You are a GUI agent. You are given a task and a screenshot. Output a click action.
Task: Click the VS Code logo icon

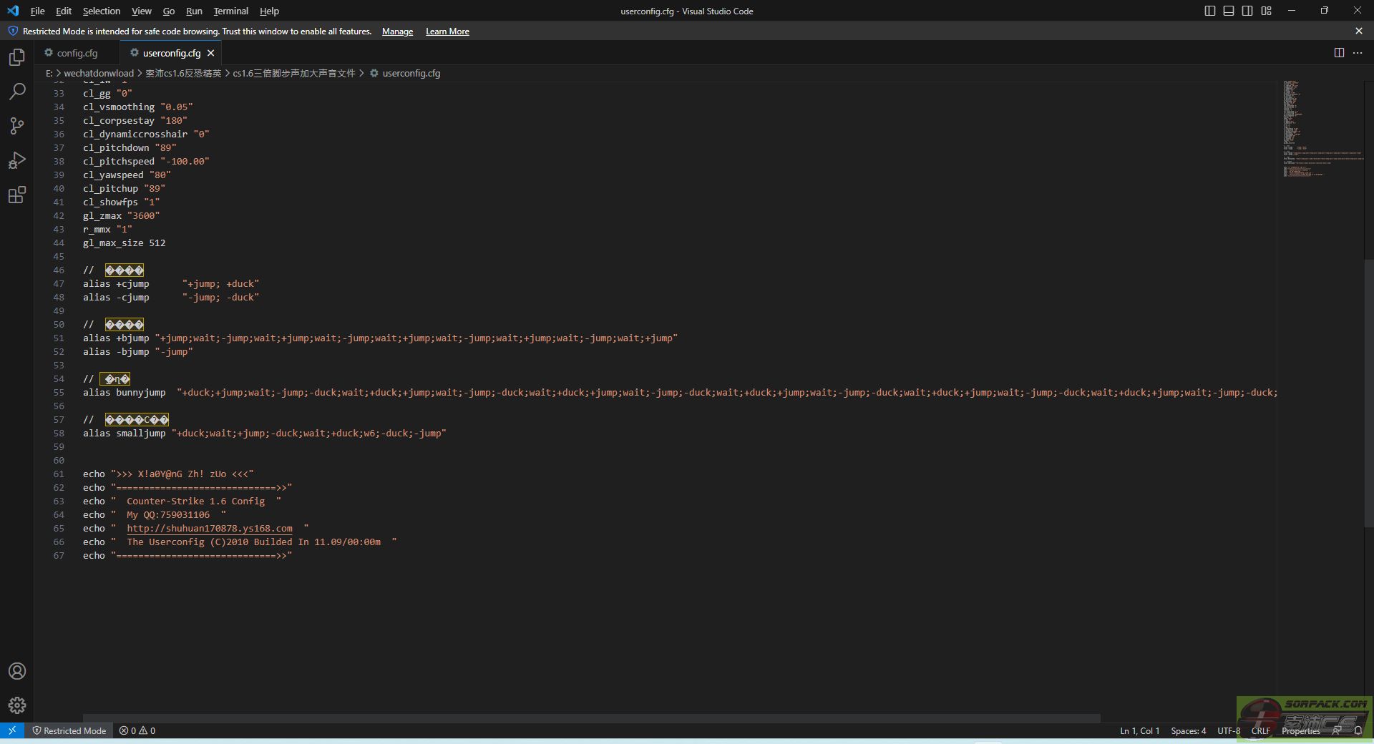(x=13, y=11)
